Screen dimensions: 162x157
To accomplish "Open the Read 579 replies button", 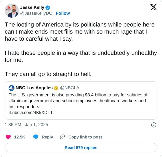I will (x=81, y=148).
